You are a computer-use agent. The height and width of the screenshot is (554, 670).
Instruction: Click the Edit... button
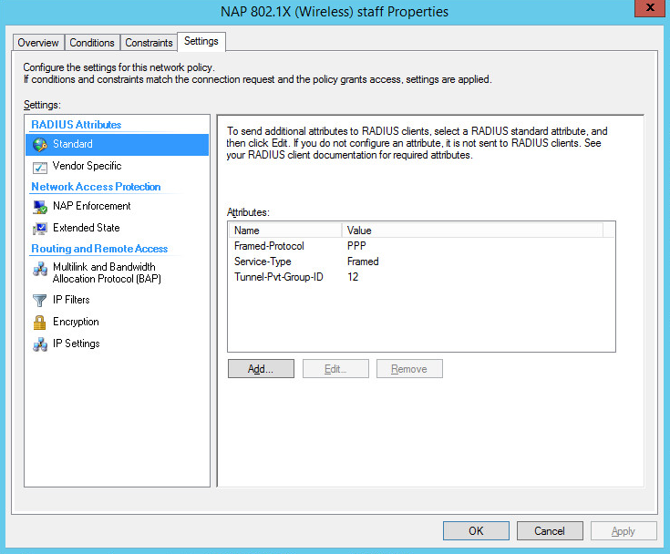click(335, 369)
